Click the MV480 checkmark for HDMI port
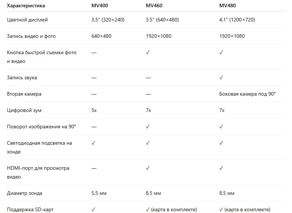Viewport: 292px width, 213px height. pyautogui.click(x=222, y=168)
